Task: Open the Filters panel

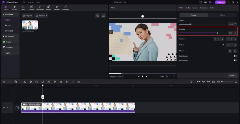Action: coord(48,8)
